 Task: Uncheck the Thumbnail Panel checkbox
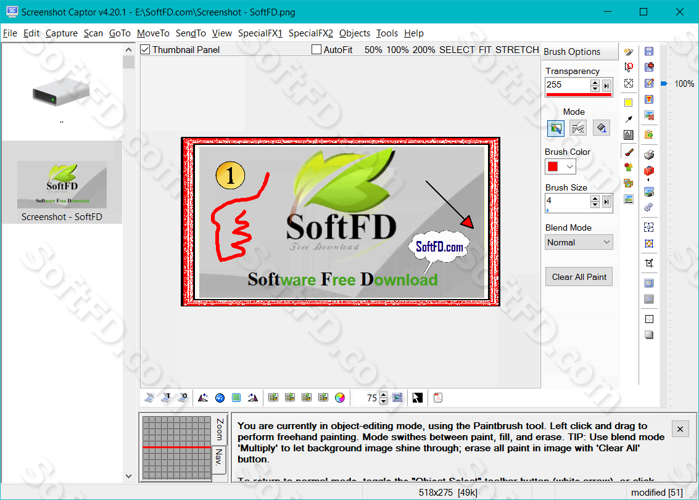coord(145,49)
